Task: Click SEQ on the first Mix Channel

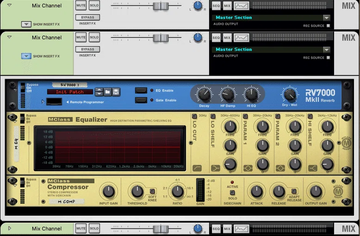Action: [x=216, y=6]
